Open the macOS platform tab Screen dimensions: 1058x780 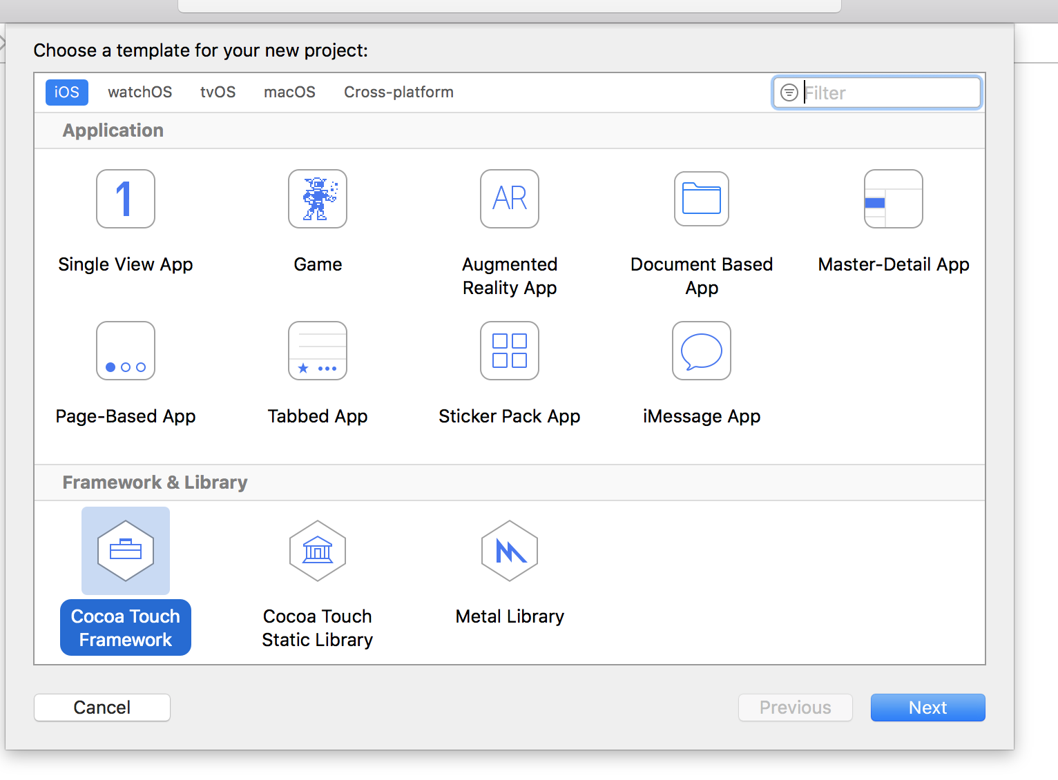pyautogui.click(x=290, y=92)
